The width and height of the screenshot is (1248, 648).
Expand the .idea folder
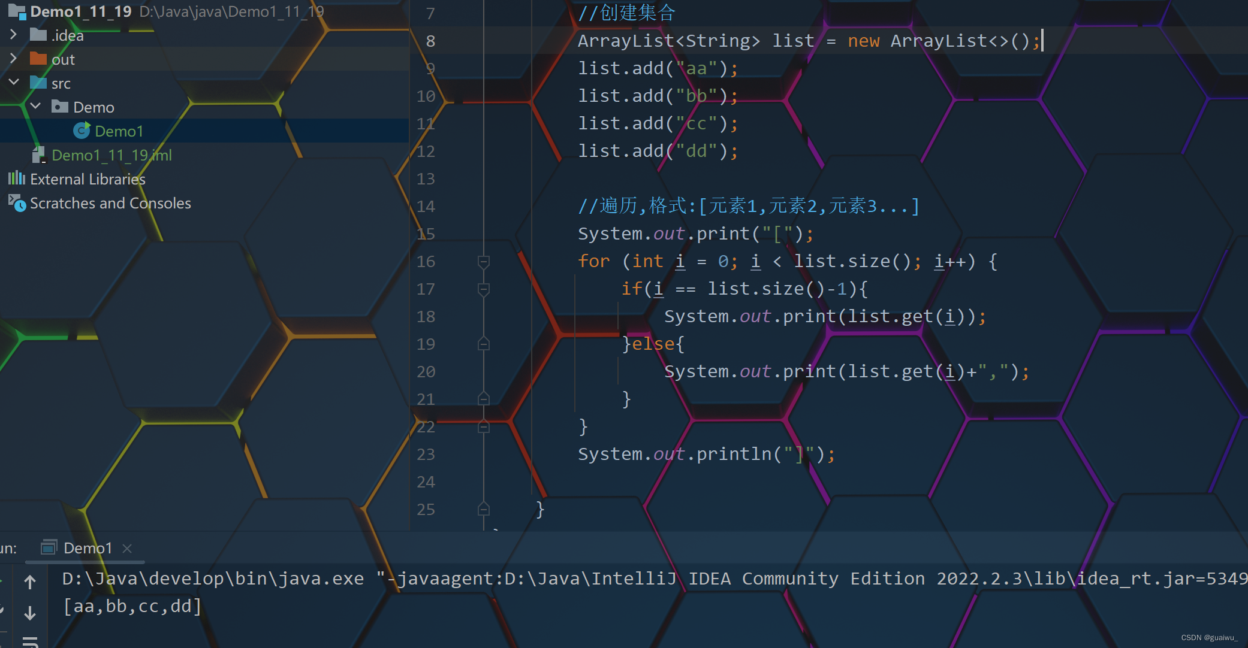click(x=14, y=35)
